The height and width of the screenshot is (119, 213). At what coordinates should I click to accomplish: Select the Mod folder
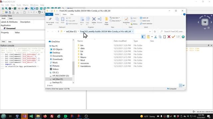[x=83, y=60]
